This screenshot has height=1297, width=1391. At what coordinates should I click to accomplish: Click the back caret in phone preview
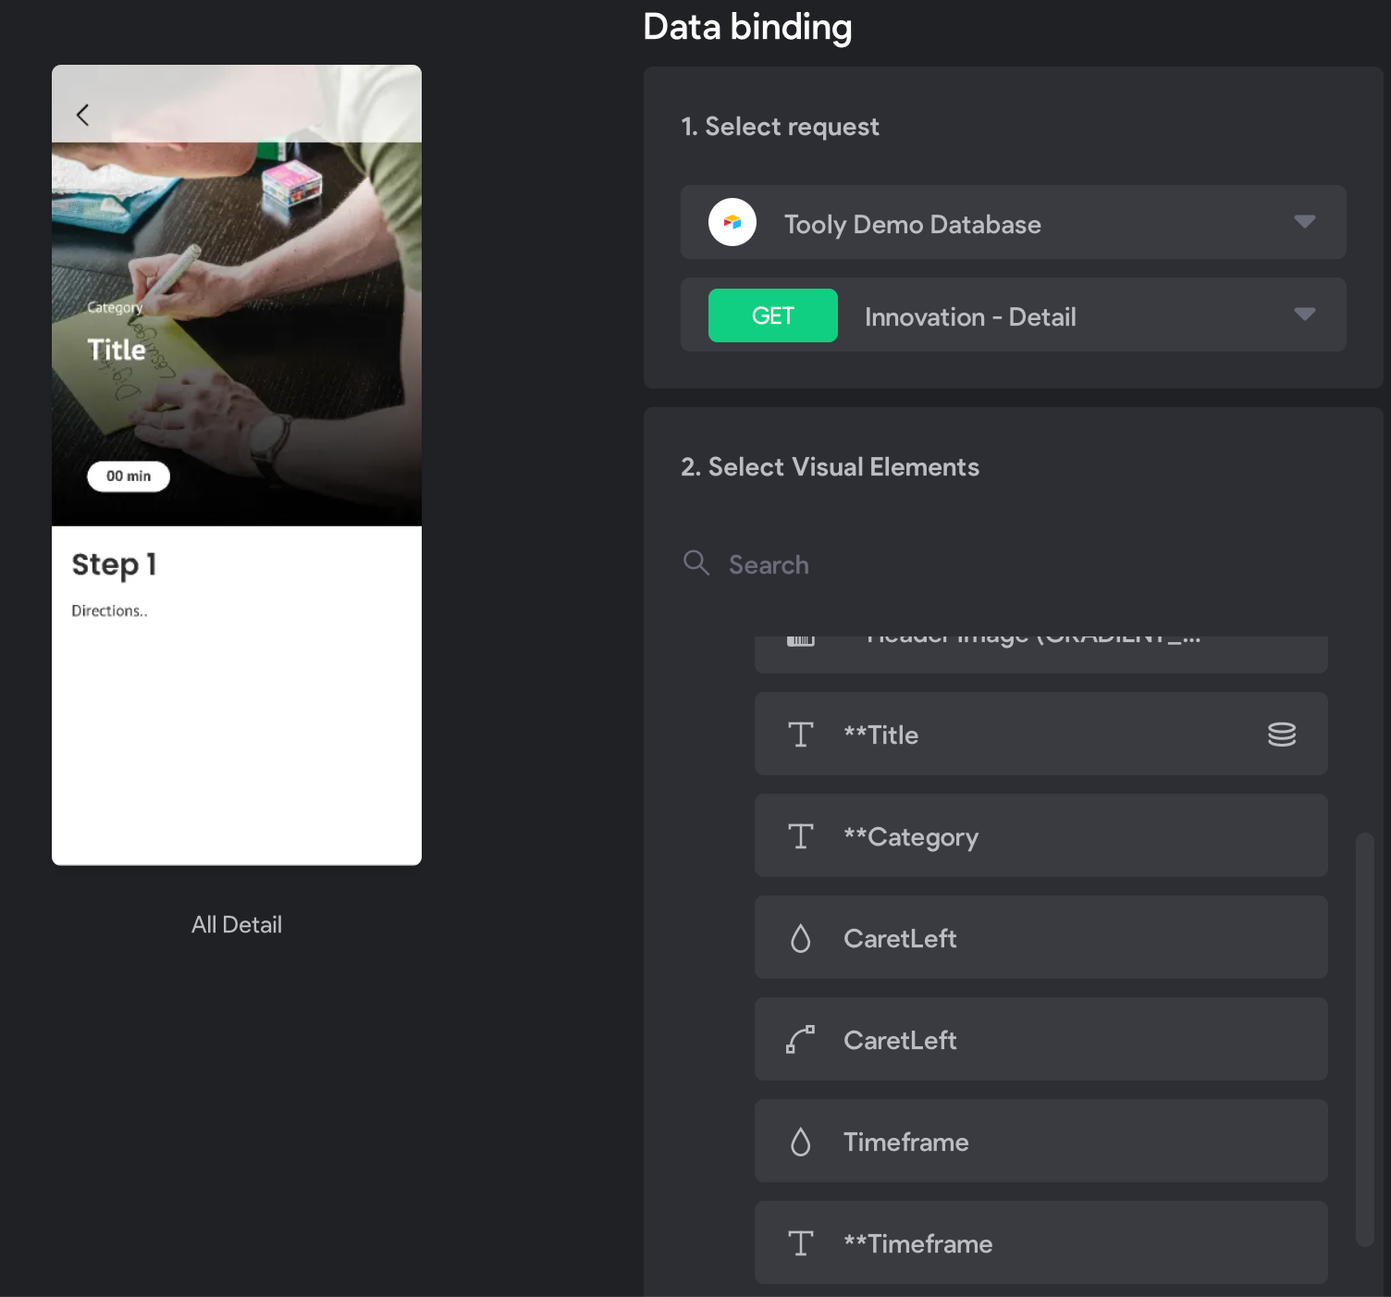click(x=82, y=115)
